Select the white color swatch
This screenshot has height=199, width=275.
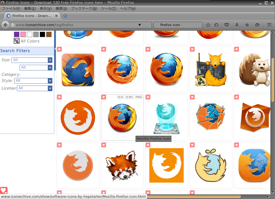click(30, 34)
